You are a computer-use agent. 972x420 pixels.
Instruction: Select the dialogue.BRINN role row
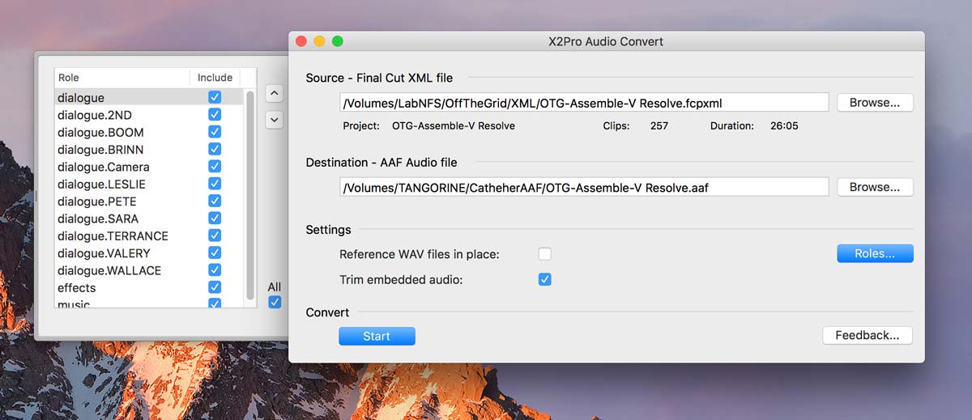[148, 149]
